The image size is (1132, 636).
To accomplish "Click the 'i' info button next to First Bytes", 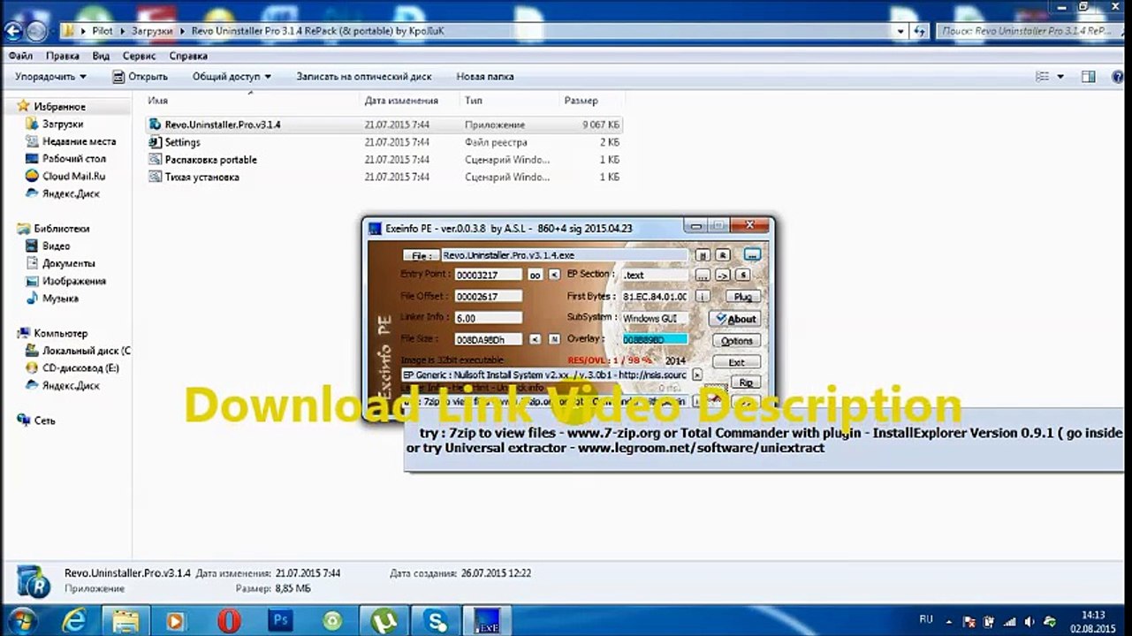I will pyautogui.click(x=703, y=296).
